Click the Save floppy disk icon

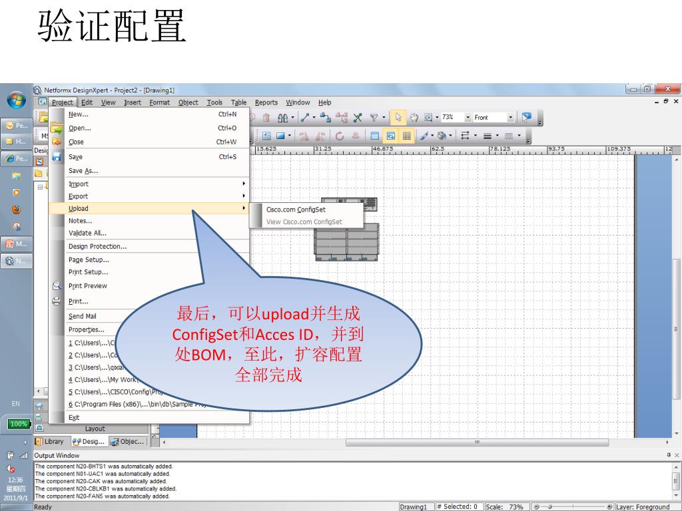[x=57, y=157]
